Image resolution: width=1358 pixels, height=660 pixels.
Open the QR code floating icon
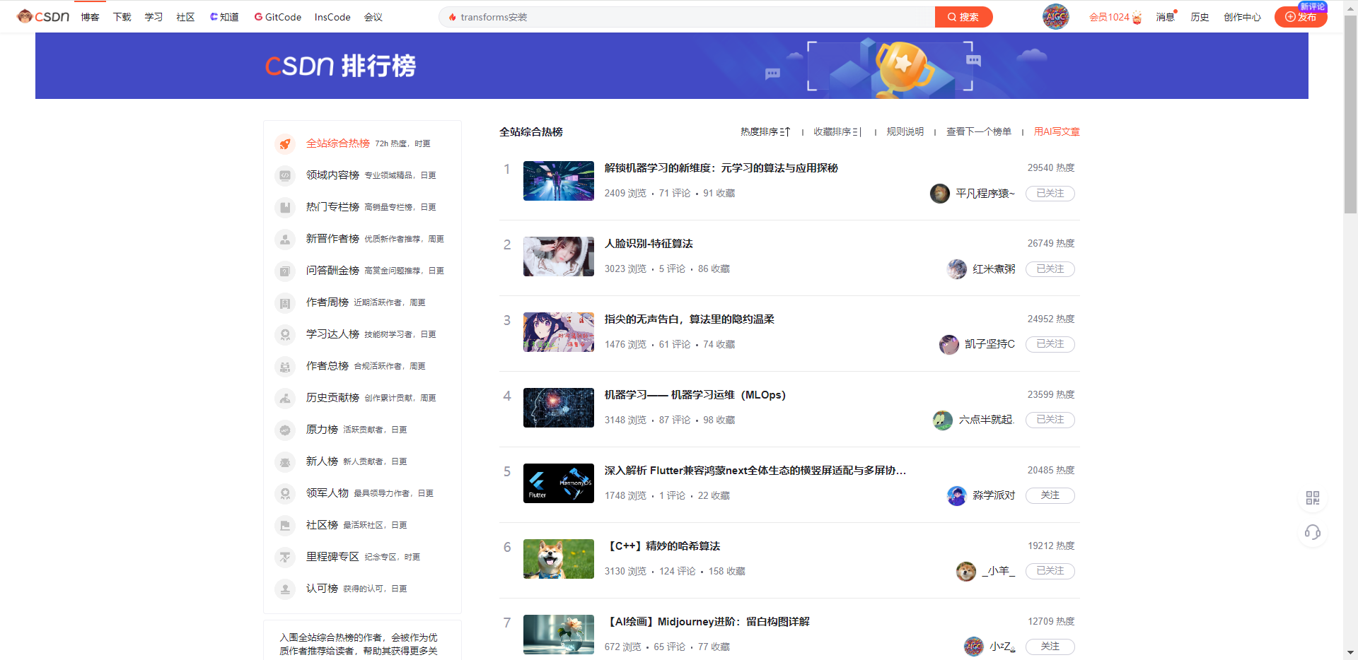(x=1313, y=498)
